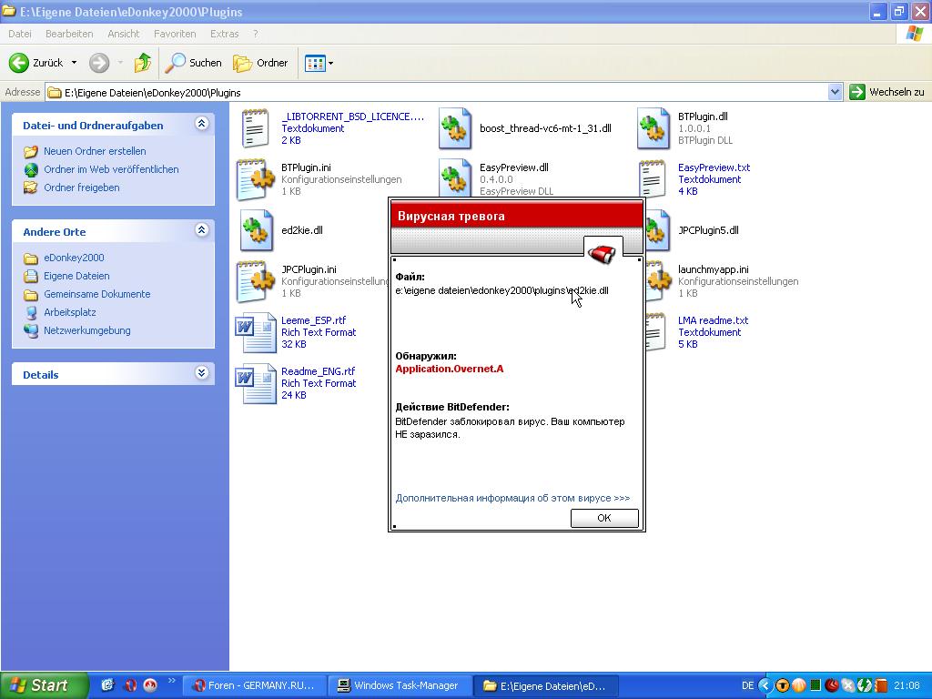Select the JPCPlugin.ini file icon
Image resolution: width=932 pixels, height=699 pixels.
[x=256, y=282]
